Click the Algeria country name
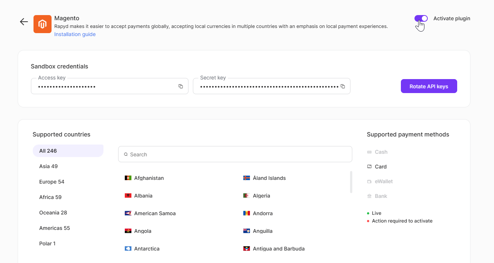 coord(261,196)
